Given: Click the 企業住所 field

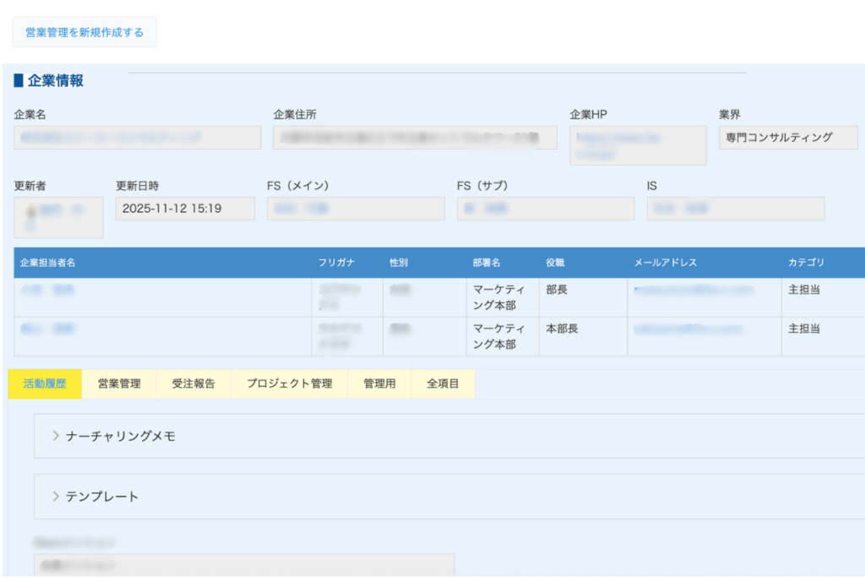Looking at the screenshot, I should [414, 138].
